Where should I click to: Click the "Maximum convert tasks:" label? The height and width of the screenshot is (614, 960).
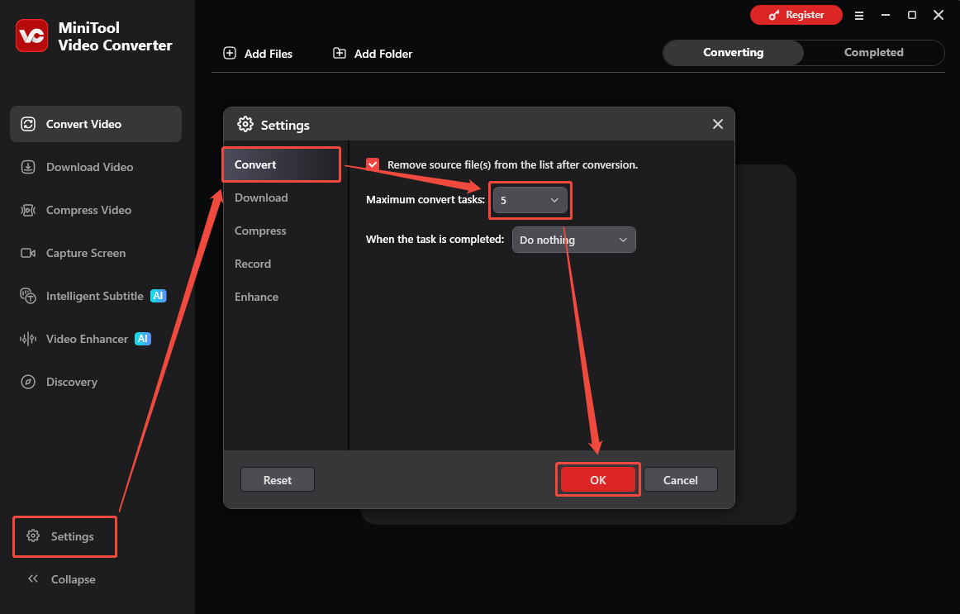pyautogui.click(x=425, y=199)
